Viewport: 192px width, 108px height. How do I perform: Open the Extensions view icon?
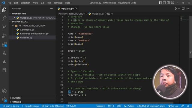[4, 44]
